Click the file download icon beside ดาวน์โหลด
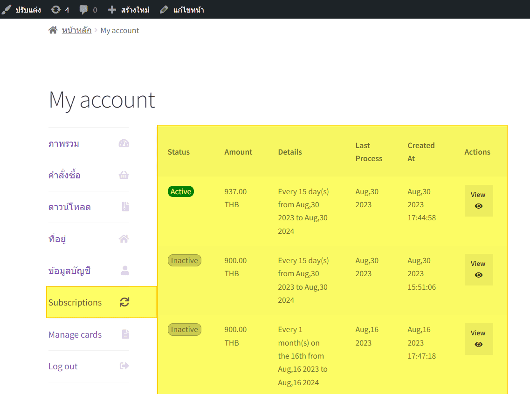The image size is (530, 394). coord(125,207)
